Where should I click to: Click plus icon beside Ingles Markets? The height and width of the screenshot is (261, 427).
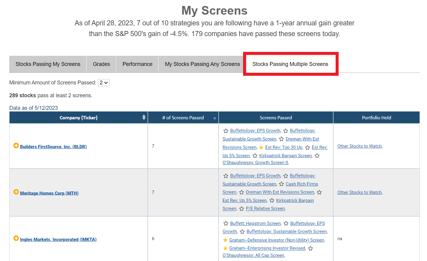pyautogui.click(x=16, y=238)
